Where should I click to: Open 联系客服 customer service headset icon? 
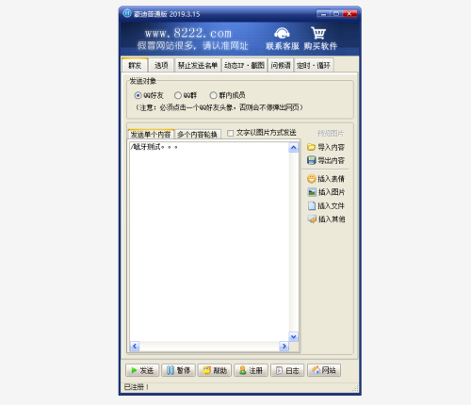pyautogui.click(x=282, y=33)
